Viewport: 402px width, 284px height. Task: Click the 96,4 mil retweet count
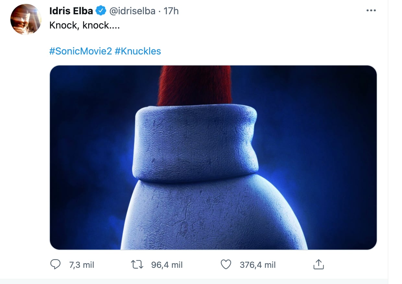(x=167, y=265)
